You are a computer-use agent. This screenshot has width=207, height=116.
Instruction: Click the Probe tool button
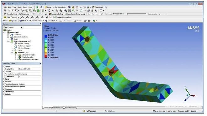[78, 21]
